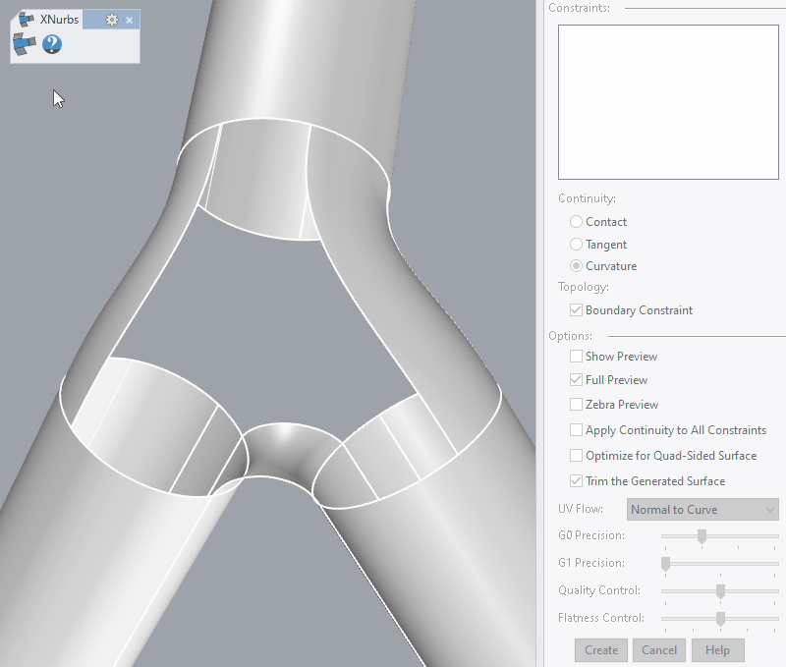
Task: Choose Tangent continuity
Action: click(577, 244)
